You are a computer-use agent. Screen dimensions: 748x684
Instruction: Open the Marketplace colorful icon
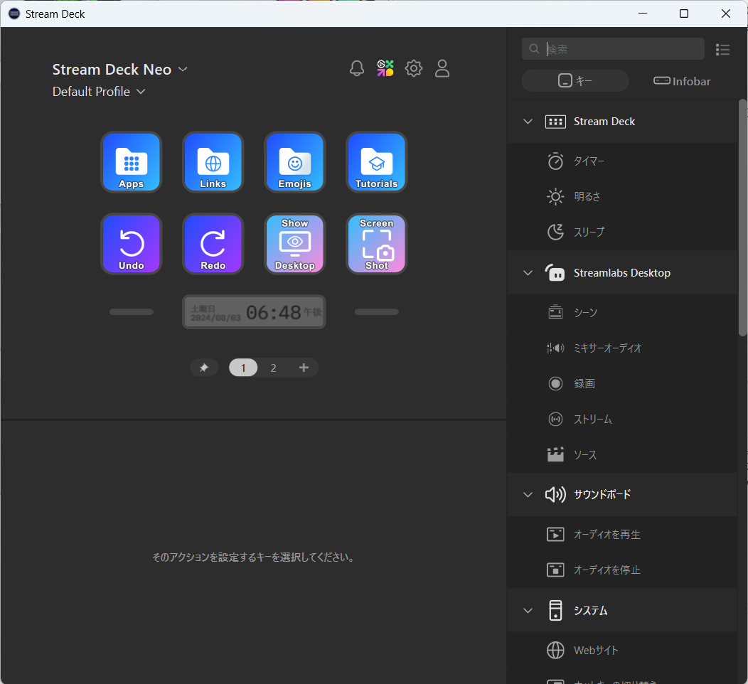coord(385,68)
